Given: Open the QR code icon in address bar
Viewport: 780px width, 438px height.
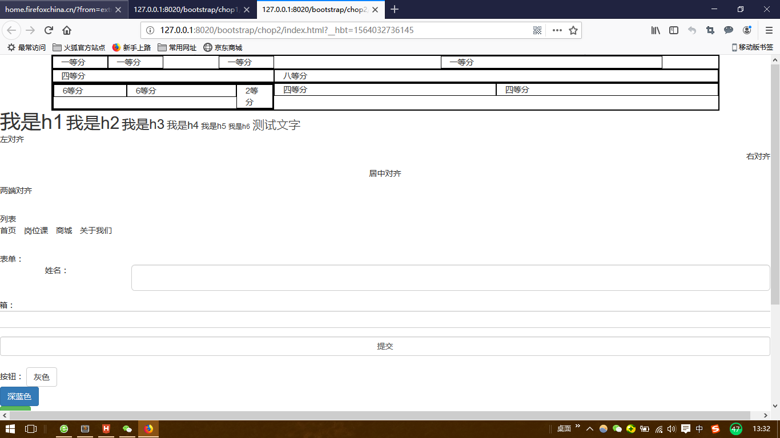Looking at the screenshot, I should pos(537,30).
